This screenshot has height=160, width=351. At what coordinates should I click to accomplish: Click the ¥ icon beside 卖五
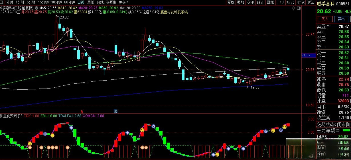[328, 27]
